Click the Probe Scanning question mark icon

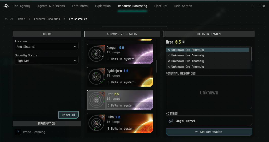(x=18, y=132)
